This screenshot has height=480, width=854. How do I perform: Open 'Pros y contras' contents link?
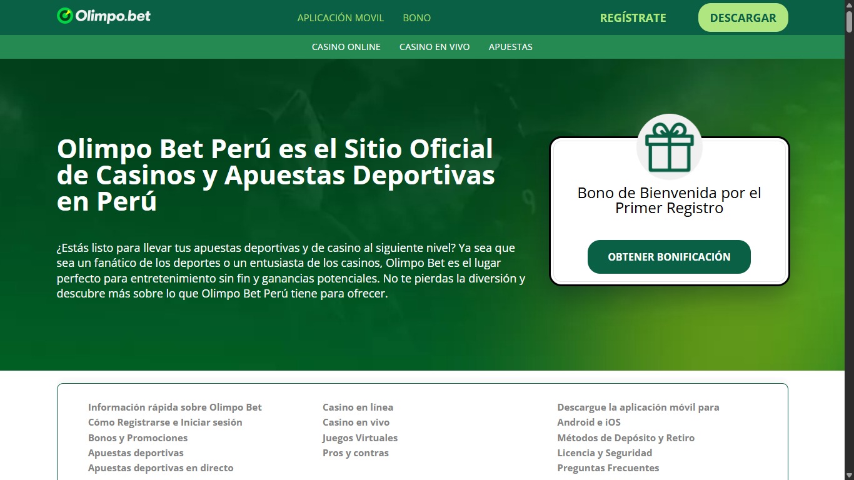coord(356,453)
